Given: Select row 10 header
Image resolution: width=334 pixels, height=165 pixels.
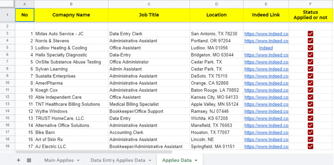Looking at the screenshot, I should (x=7, y=83).
